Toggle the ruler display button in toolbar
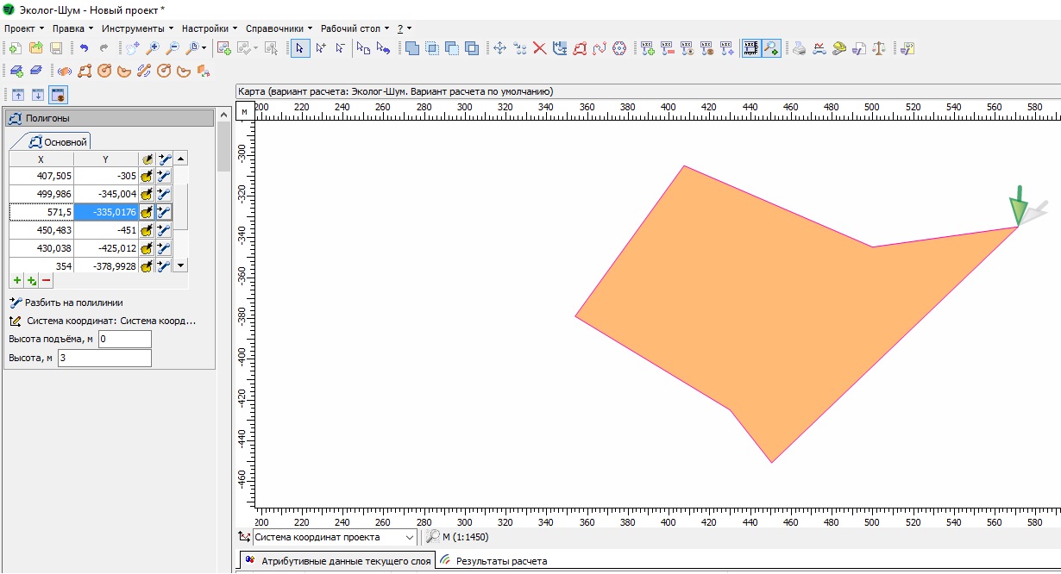Screen dimensions: 1061x574 click(x=750, y=48)
